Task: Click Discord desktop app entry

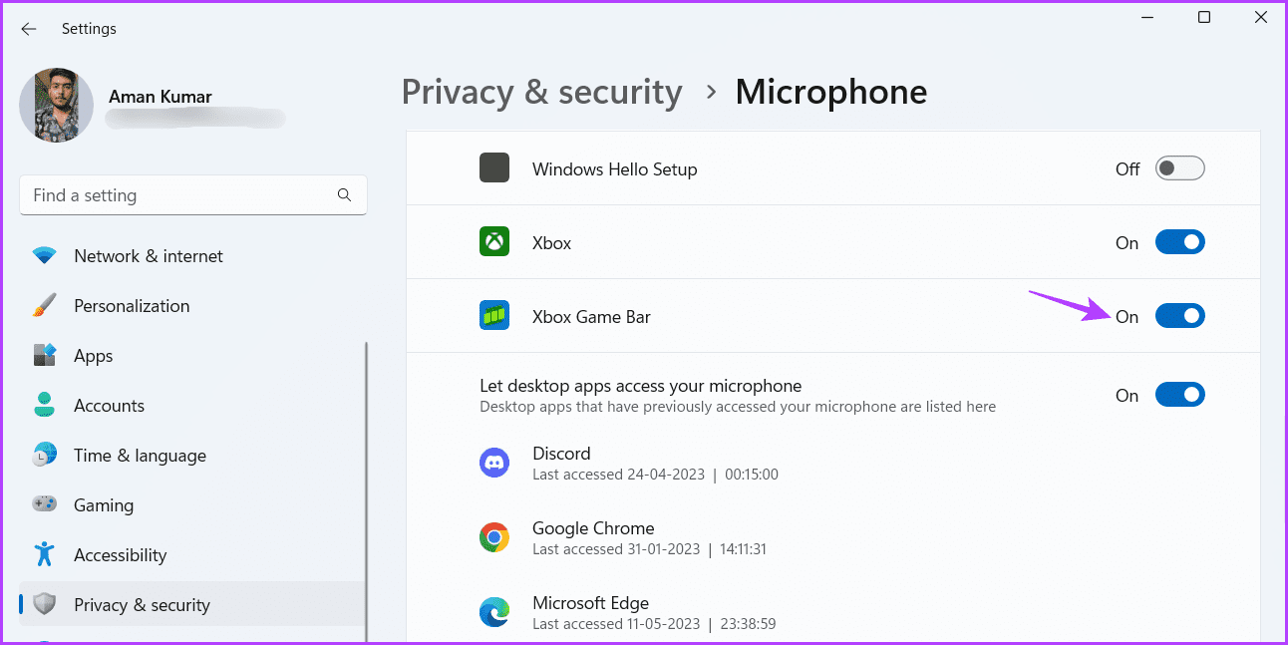Action: (832, 464)
